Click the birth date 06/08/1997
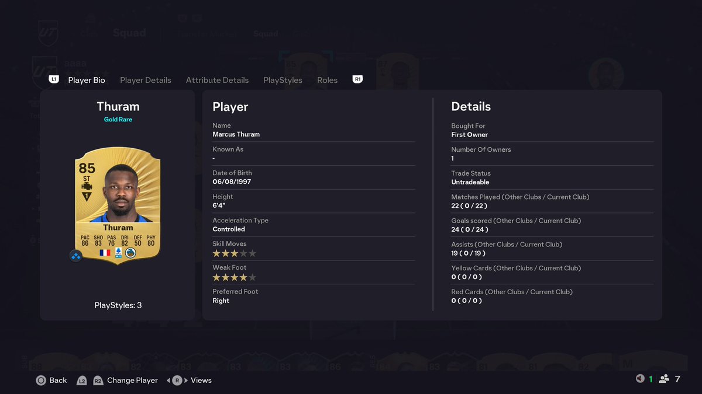The width and height of the screenshot is (702, 394). pyautogui.click(x=232, y=182)
